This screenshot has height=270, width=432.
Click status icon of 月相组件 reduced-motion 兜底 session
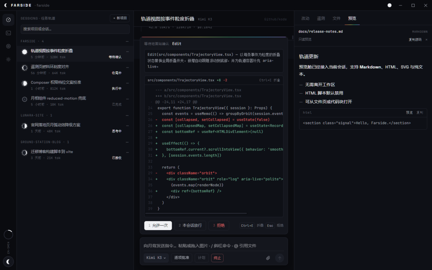24,99
